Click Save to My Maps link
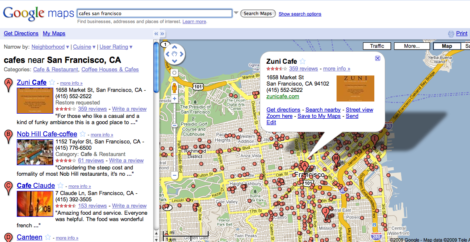The width and height of the screenshot is (470, 242). pyautogui.click(x=319, y=116)
